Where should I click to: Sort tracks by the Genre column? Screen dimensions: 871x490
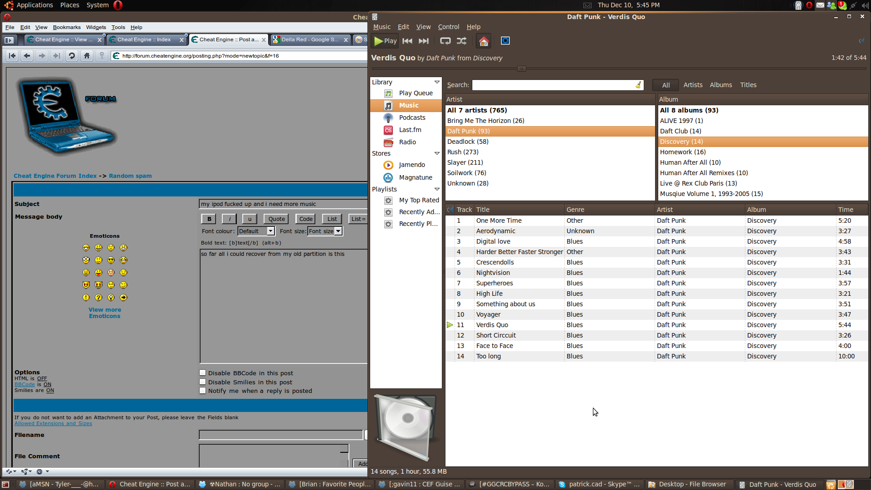point(609,210)
